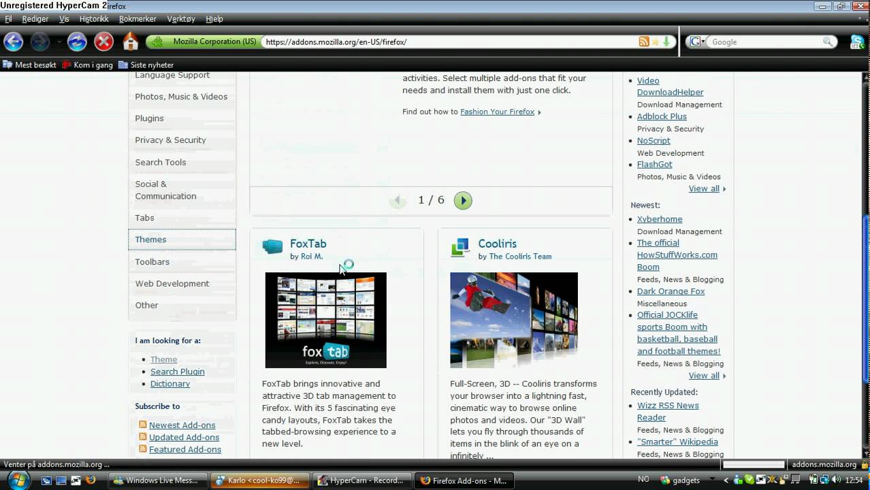Image resolution: width=870 pixels, height=490 pixels.
Task: Click the FoxTab add-on icon
Action: click(272, 246)
